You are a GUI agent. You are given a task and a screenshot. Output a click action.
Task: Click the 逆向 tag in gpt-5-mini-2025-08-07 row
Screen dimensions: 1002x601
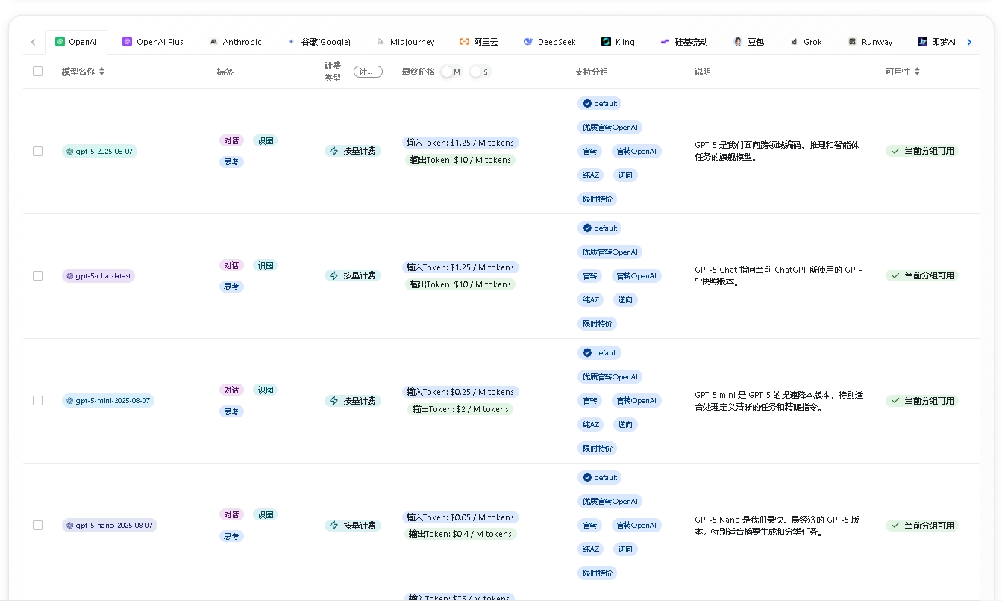tap(625, 425)
